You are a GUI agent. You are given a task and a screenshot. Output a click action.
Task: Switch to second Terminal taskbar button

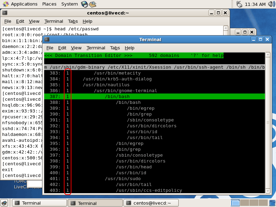coord(95,203)
